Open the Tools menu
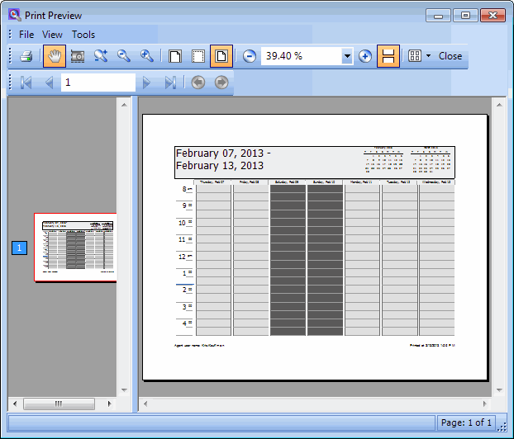 [83, 35]
